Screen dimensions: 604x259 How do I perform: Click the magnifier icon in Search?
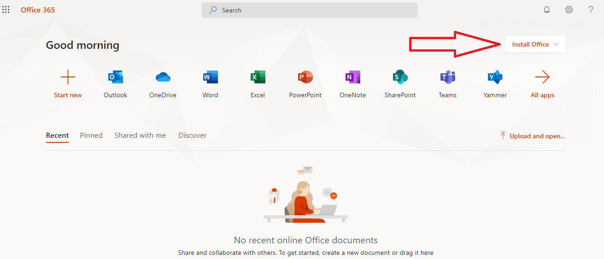tap(213, 10)
